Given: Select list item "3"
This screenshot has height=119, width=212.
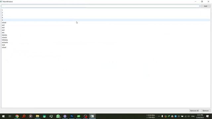Looking at the screenshot, I should coord(106,15).
